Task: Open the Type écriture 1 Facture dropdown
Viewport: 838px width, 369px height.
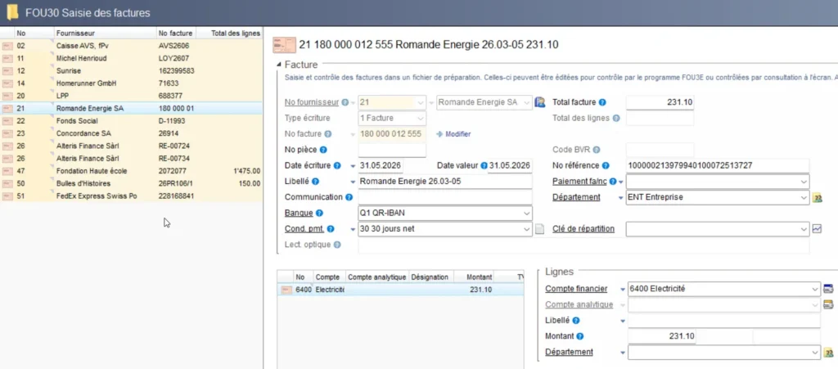Action: [x=421, y=118]
